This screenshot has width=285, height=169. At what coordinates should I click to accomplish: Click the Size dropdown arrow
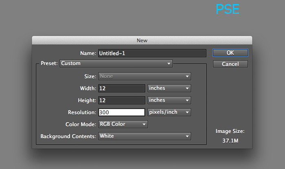click(187, 77)
